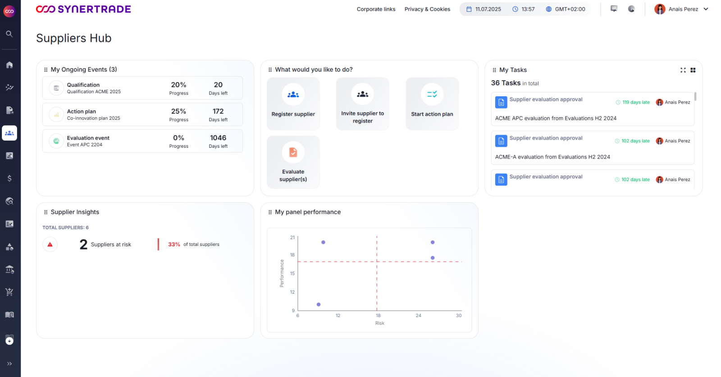The width and height of the screenshot is (721, 377).
Task: Open the search icon in the sidebar
Action: 9,34
